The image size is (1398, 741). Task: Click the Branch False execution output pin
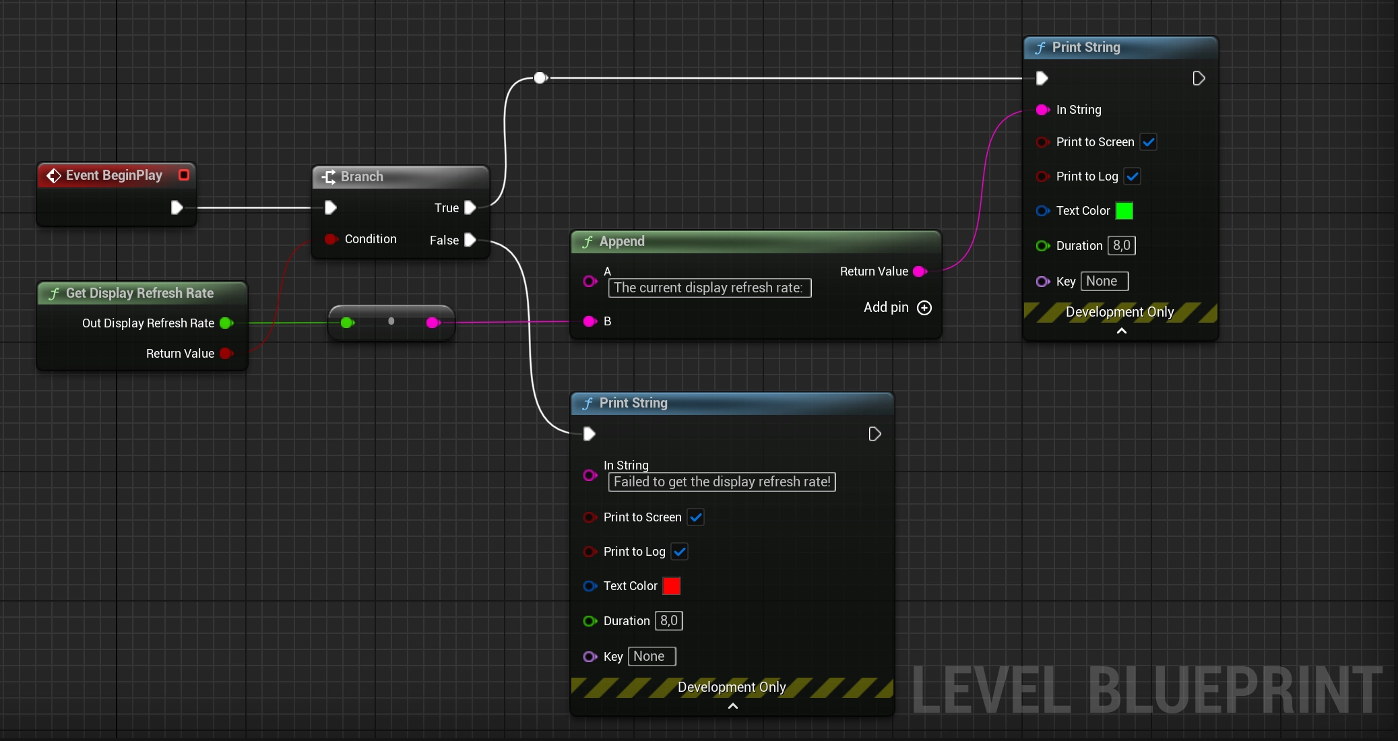(x=470, y=240)
